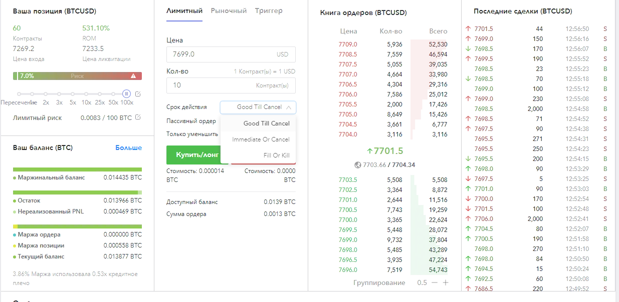The image size is (619, 302).
Task: Click the Доступный баланс value 0.0139 BTC
Action: pyautogui.click(x=280, y=202)
